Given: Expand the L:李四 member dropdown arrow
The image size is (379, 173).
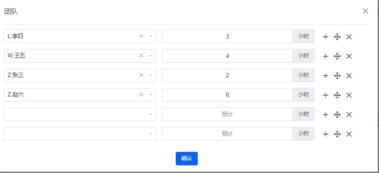Looking at the screenshot, I should (x=151, y=36).
